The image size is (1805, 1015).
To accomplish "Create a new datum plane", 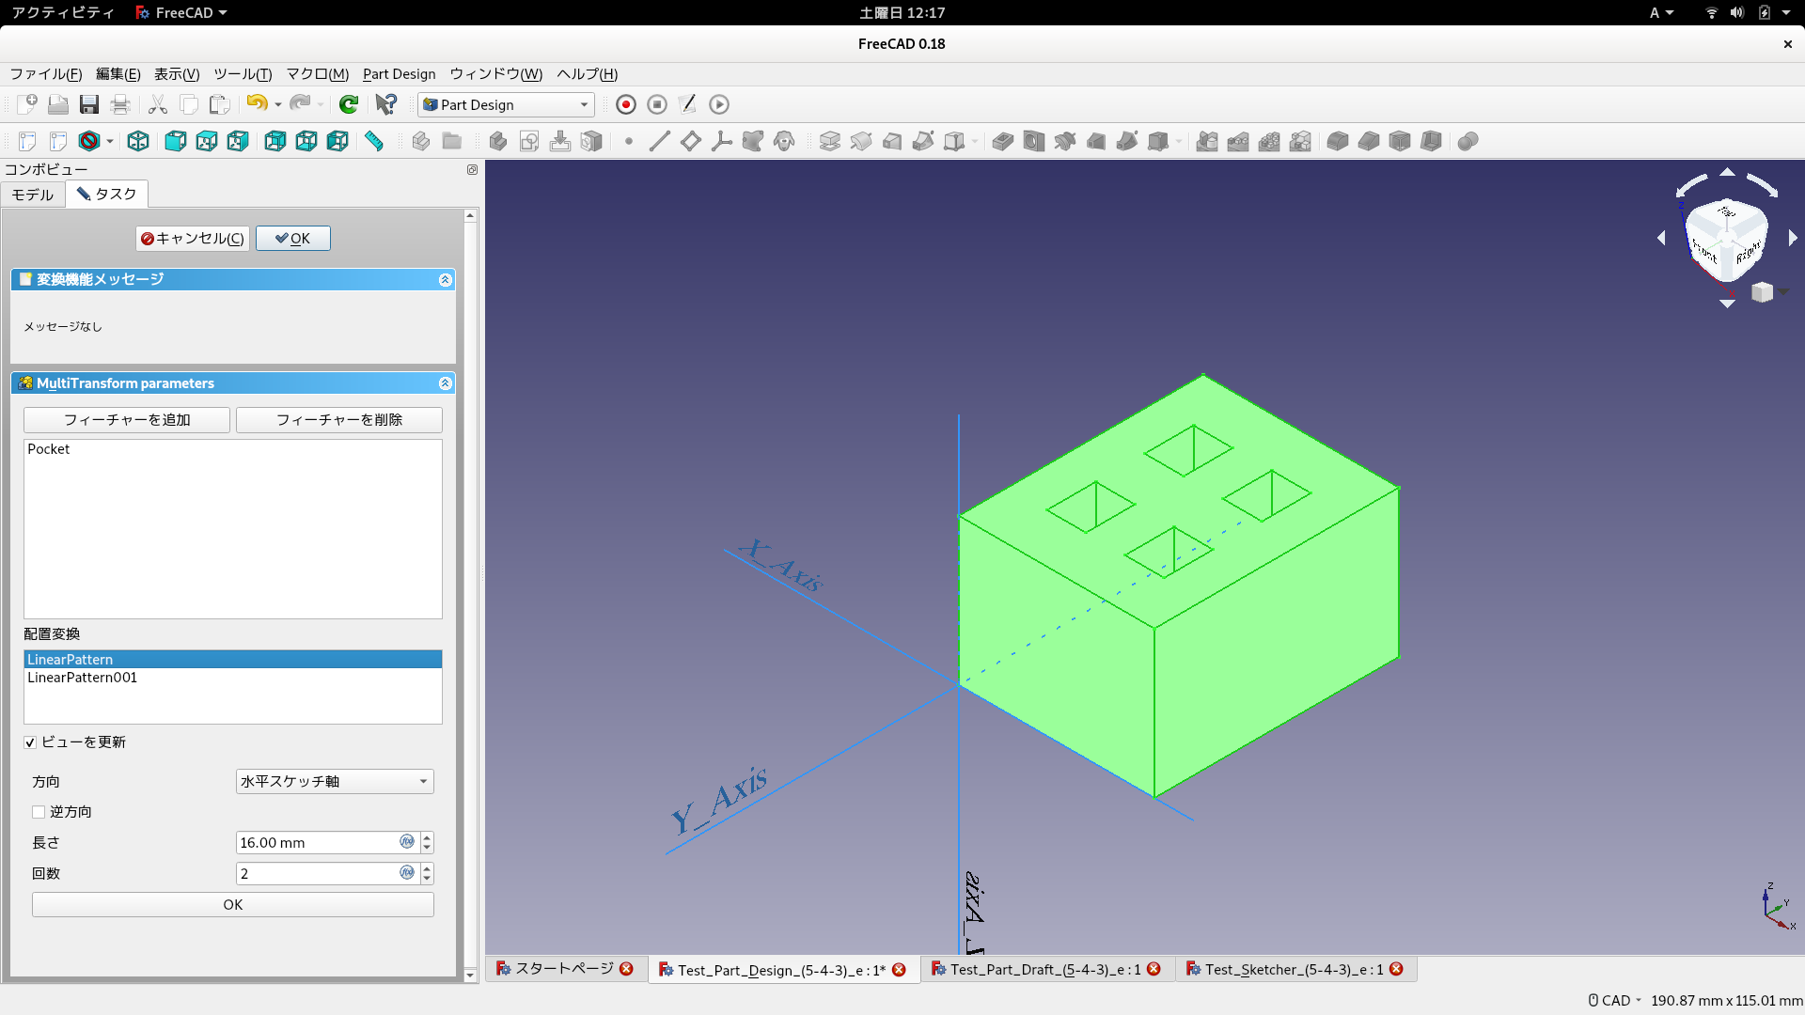I will pos(692,141).
